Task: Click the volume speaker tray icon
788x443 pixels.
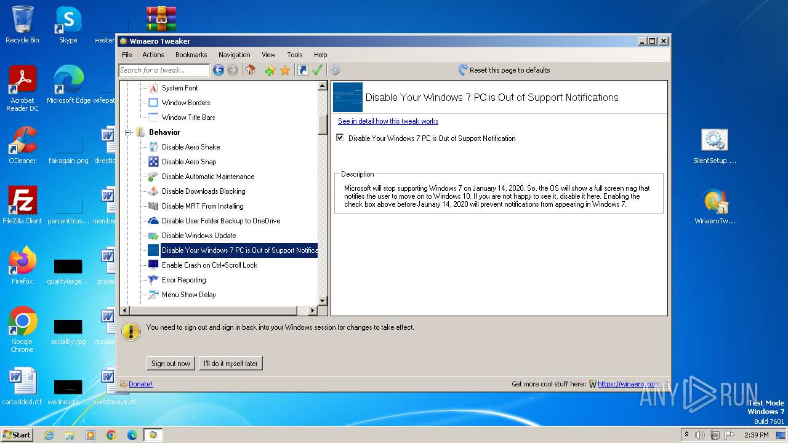Action: coord(700,435)
